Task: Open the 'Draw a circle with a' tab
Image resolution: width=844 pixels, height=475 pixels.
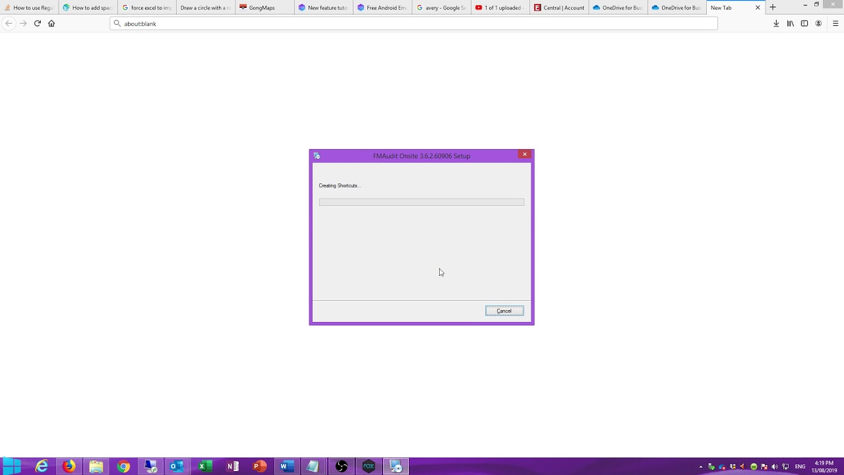Action: click(x=205, y=8)
